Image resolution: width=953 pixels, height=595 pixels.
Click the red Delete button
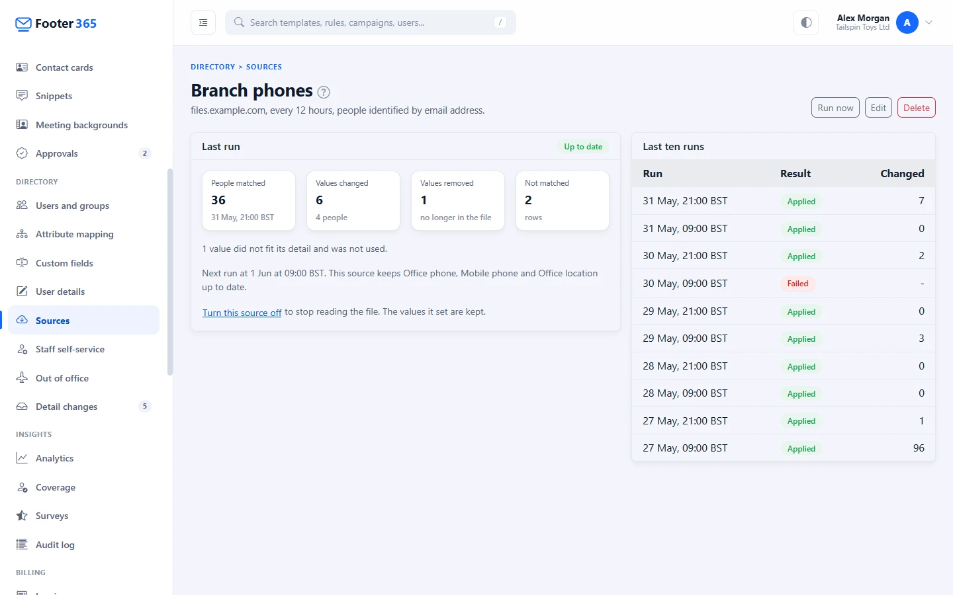click(916, 108)
